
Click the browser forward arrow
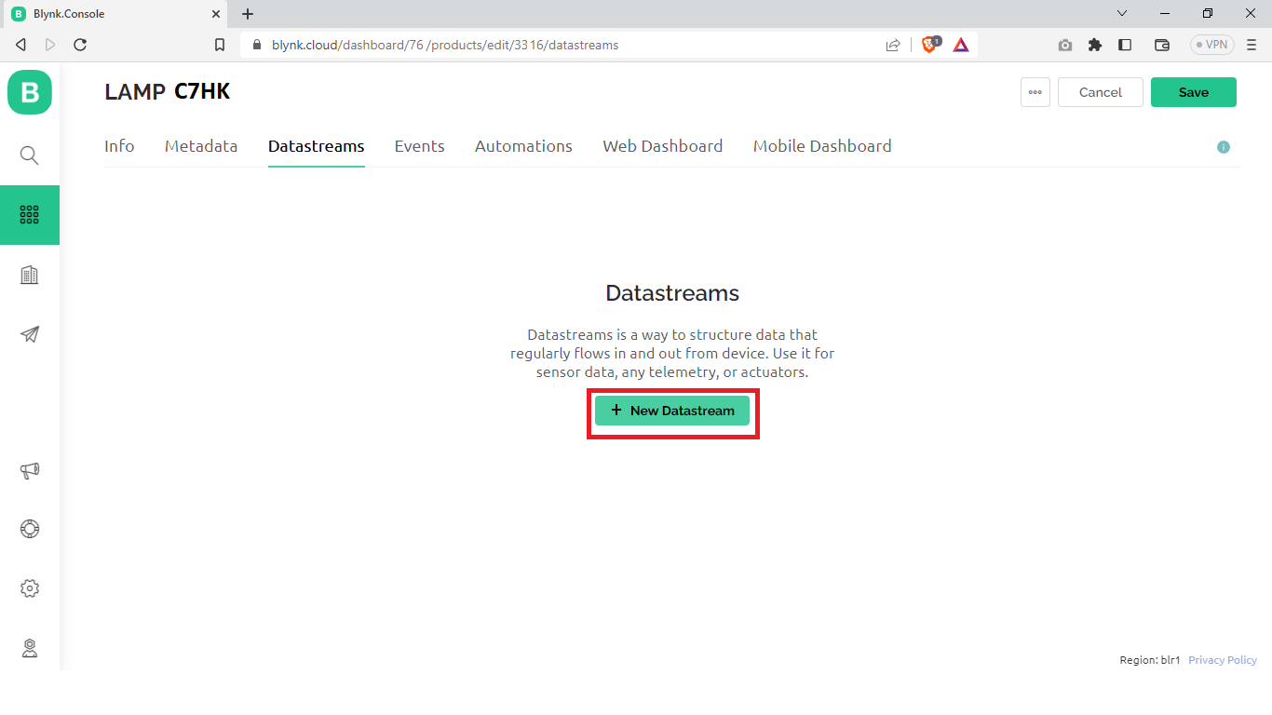click(50, 45)
